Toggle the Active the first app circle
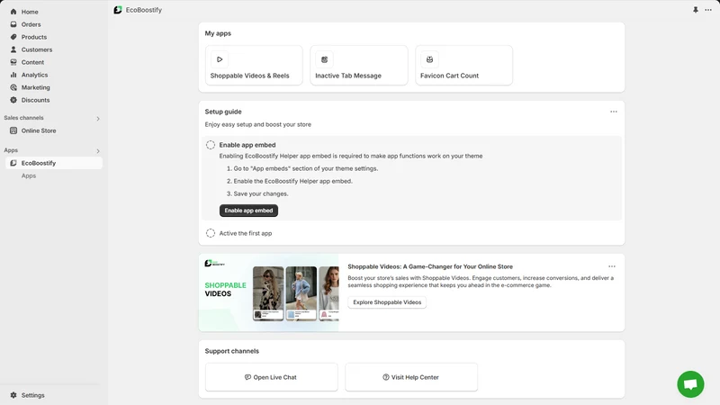This screenshot has width=720, height=405. click(211, 233)
